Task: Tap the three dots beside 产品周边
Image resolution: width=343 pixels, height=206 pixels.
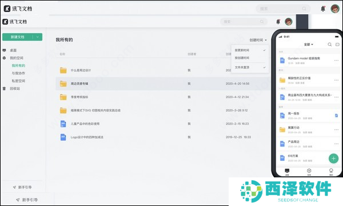Action: pos(336,144)
